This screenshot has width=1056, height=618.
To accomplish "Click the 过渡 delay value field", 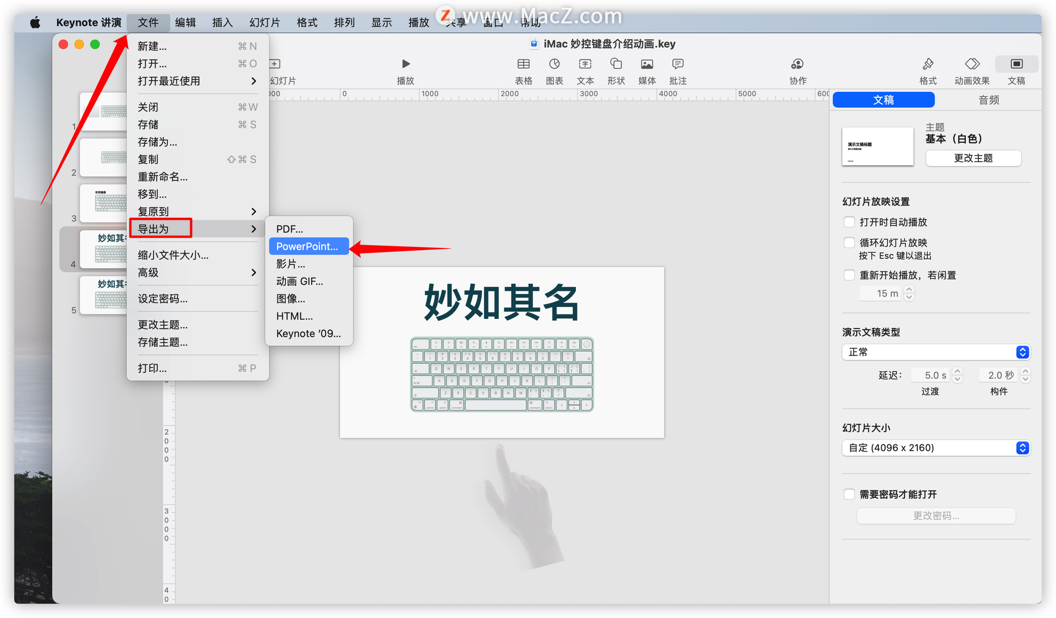I will click(x=931, y=375).
